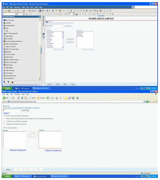Collapse the Options expander link
The image size is (160, 180).
(6, 113)
